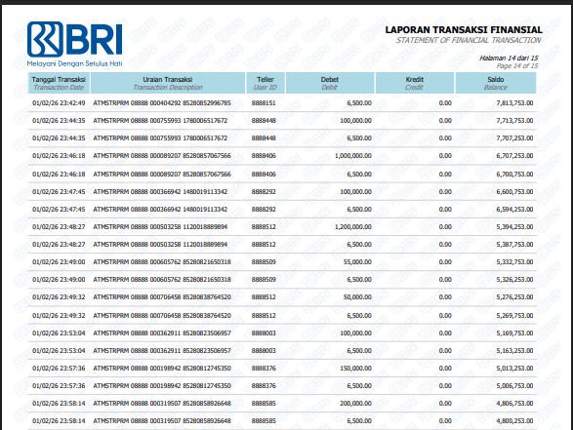Select balance '6,594,253.00'
The height and width of the screenshot is (430, 573).
(x=514, y=210)
